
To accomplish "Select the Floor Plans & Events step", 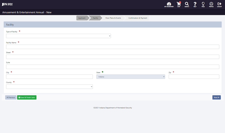I will click(x=113, y=18).
